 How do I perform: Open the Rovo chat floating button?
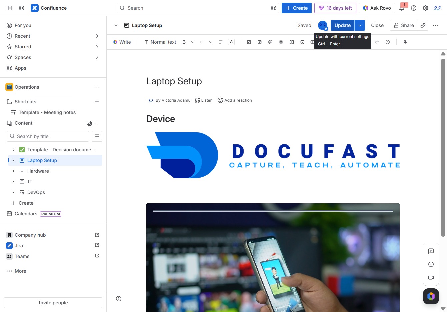pyautogui.click(x=431, y=296)
